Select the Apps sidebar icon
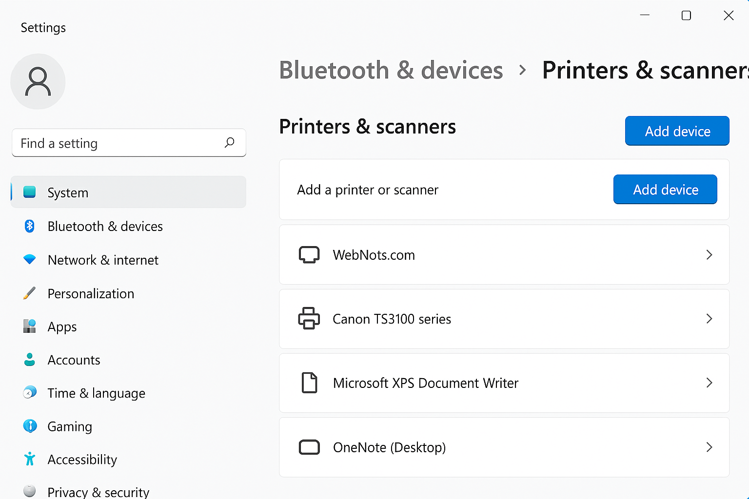Screen dimensions: 749x499 click(30, 326)
